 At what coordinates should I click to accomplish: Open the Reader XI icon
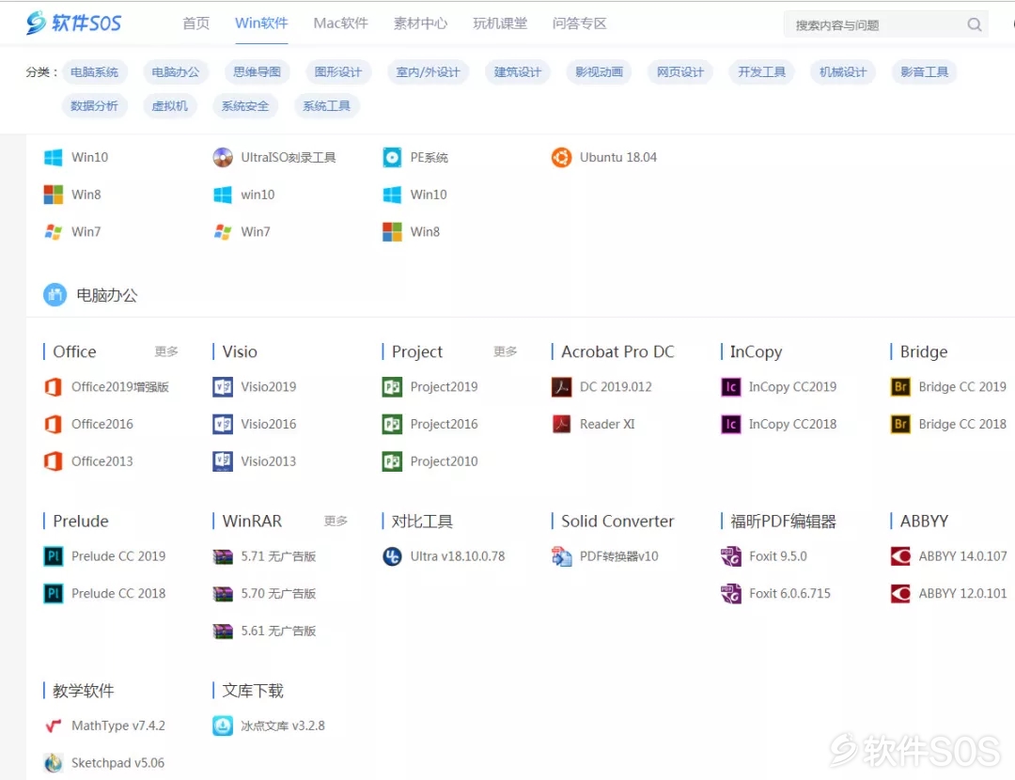(x=561, y=424)
